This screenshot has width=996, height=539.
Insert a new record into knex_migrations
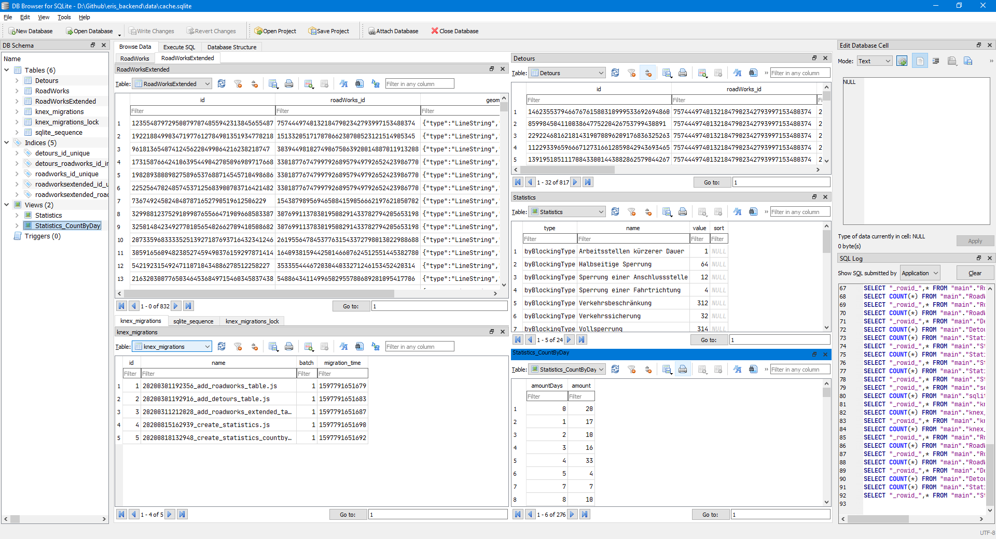pyautogui.click(x=309, y=346)
